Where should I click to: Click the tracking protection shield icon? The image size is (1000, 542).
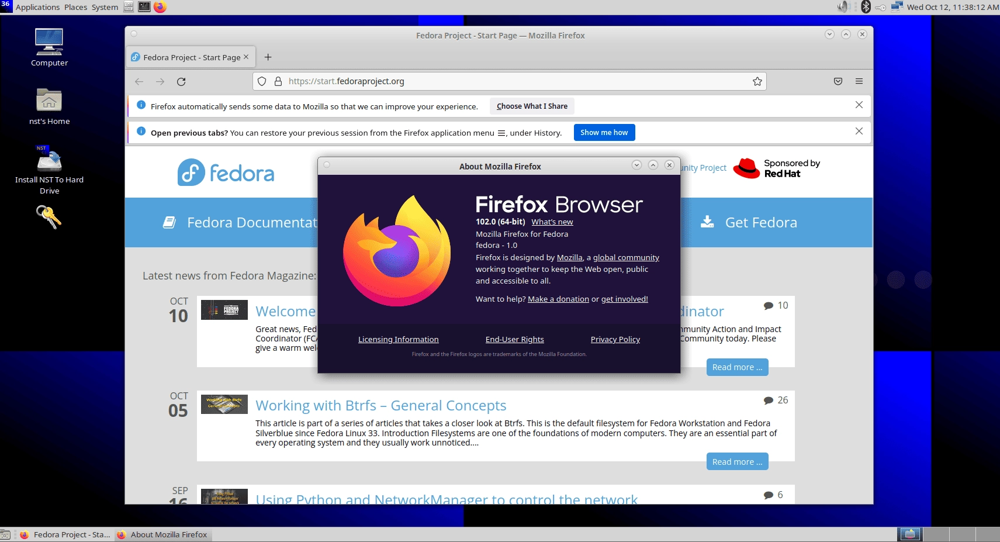pos(262,81)
